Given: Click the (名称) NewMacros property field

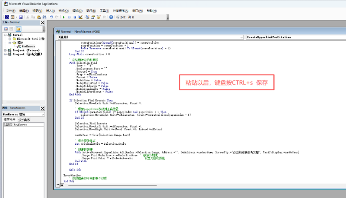Looking at the screenshot, I should pyautogui.click(x=29, y=125).
